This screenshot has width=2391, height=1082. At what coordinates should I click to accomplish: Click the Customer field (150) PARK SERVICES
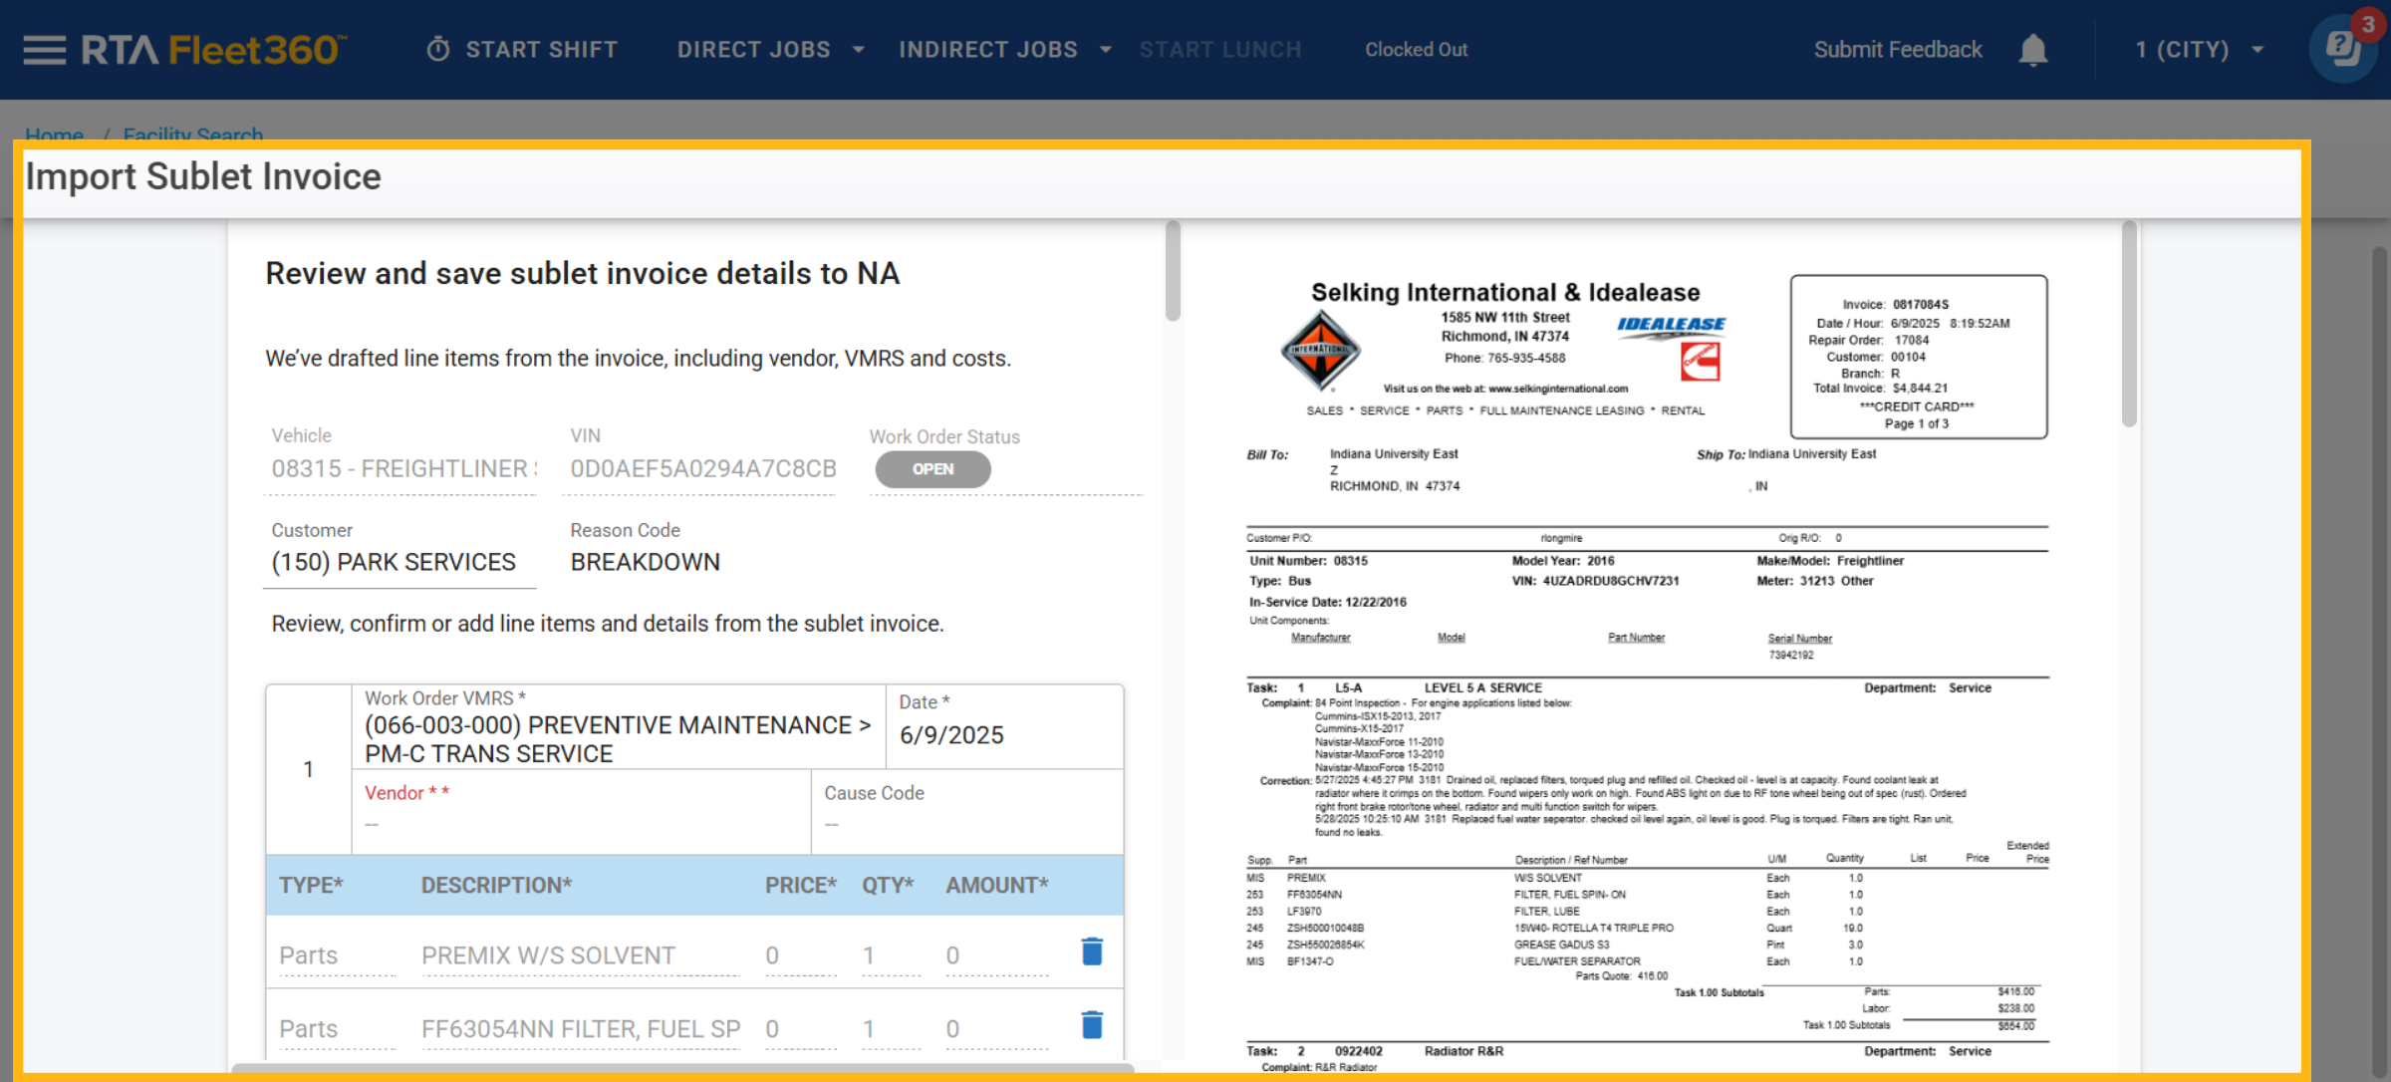point(395,562)
